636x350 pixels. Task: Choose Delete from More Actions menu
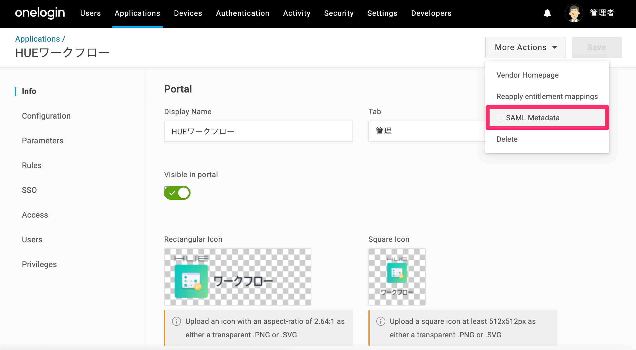tap(547, 139)
